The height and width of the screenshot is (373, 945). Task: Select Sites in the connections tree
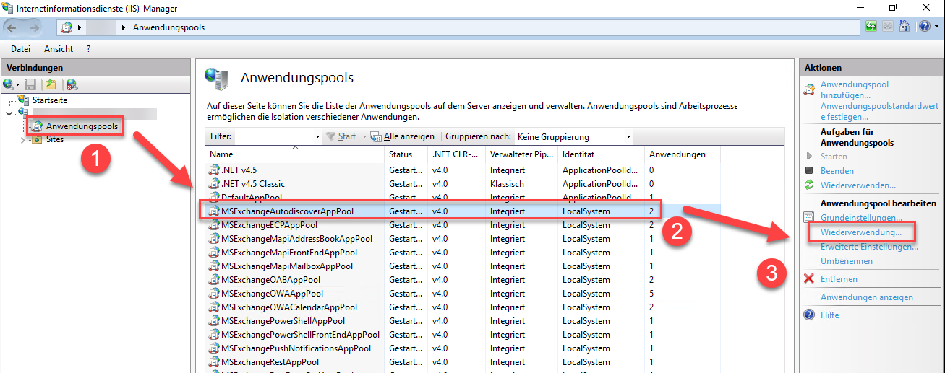(54, 139)
